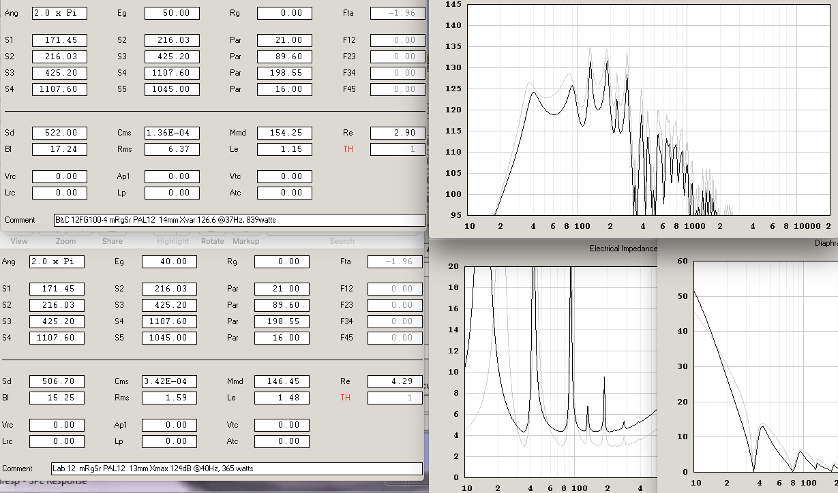
Task: Click the F12 field in the Lab 12 window
Action: click(395, 289)
